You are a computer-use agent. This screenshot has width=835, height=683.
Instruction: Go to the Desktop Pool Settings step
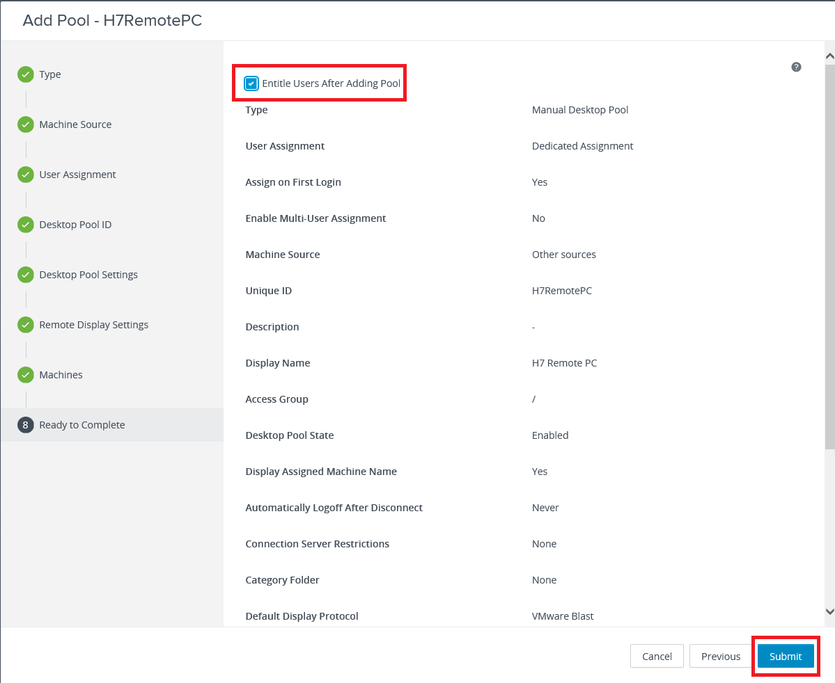click(88, 275)
